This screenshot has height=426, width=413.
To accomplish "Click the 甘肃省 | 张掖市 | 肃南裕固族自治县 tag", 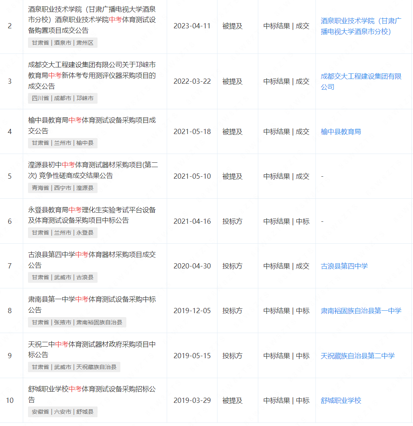I will pos(77,322).
